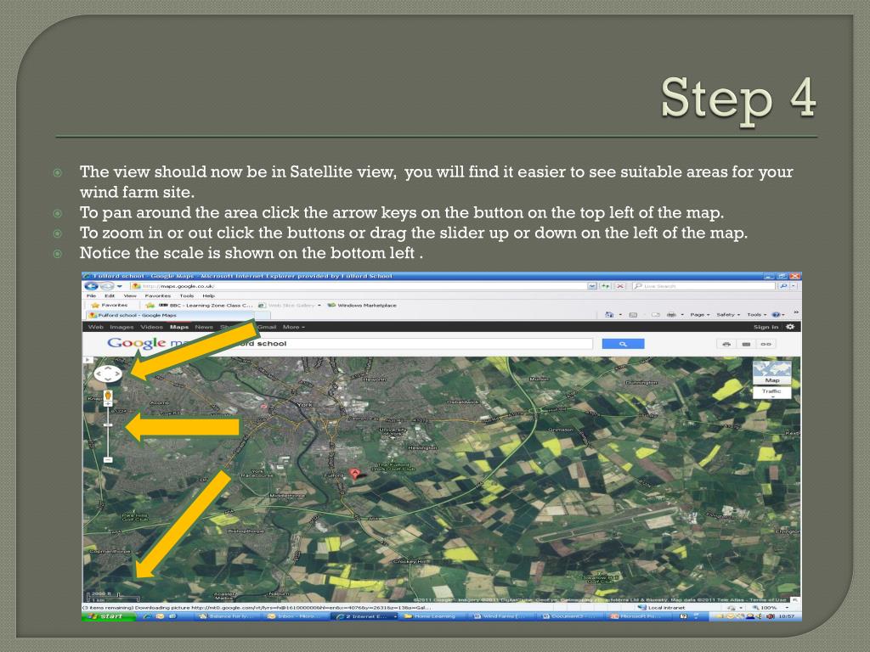Open the address bar history dropdown arrow
This screenshot has width=870, height=652.
coord(592,286)
